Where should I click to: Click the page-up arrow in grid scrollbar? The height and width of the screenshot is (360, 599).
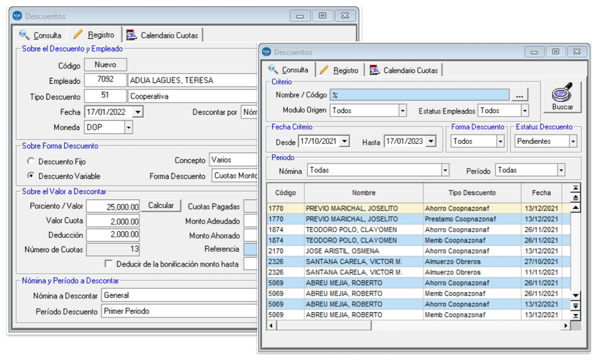575,198
